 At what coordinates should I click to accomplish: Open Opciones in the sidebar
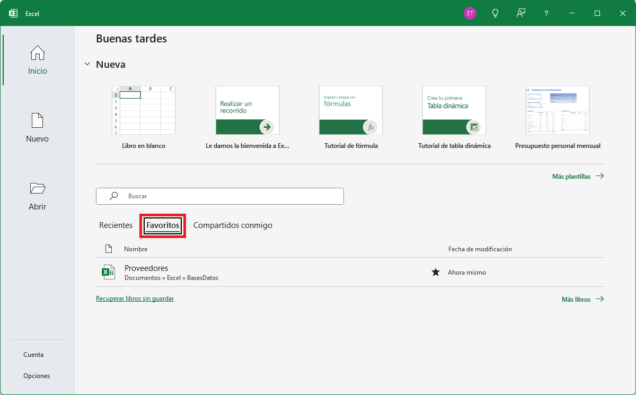[37, 376]
